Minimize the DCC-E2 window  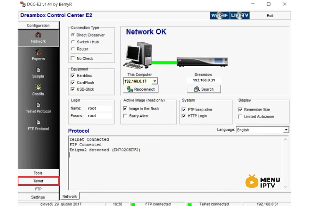pyautogui.click(x=253, y=4)
